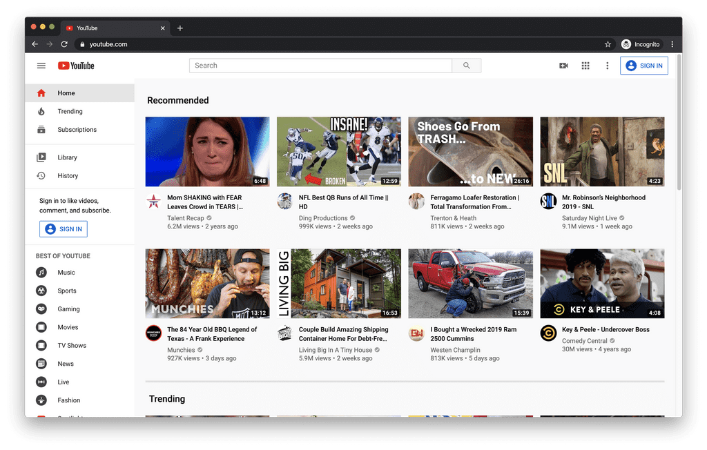Click the Trenton & Heath channel avatar
Screen dimensions: 707x450
pyautogui.click(x=416, y=201)
